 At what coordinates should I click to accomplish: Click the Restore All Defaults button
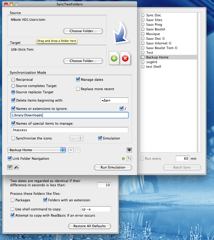click(89, 226)
